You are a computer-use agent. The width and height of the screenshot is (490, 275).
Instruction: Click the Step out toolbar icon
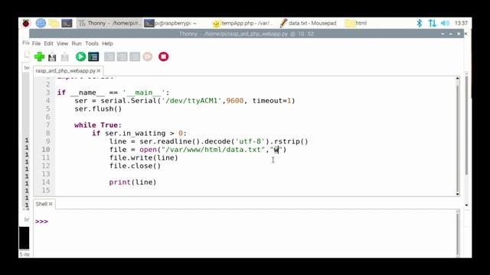click(135, 57)
